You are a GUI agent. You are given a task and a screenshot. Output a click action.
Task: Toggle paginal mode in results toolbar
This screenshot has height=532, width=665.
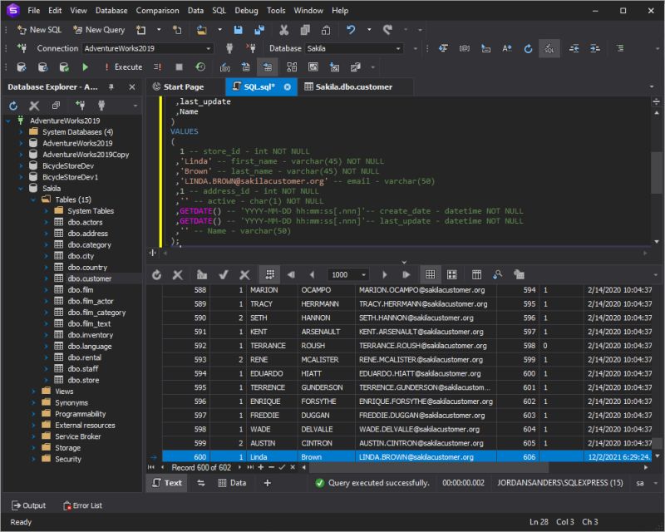click(269, 274)
